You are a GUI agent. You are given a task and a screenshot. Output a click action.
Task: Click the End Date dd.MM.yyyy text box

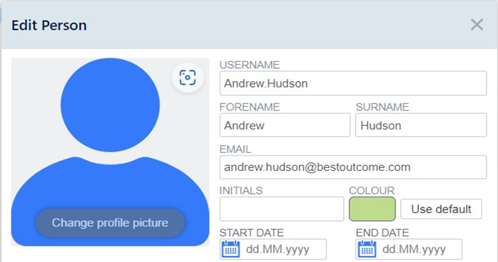pos(420,249)
